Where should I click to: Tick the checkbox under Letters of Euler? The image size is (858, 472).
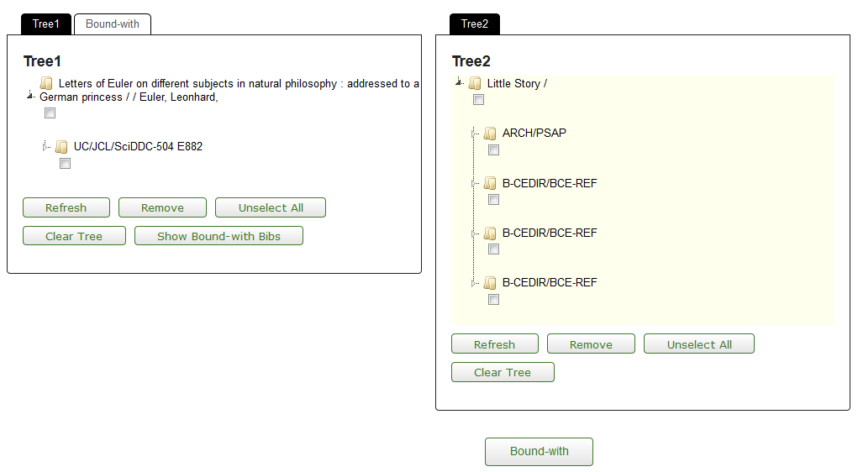point(50,113)
